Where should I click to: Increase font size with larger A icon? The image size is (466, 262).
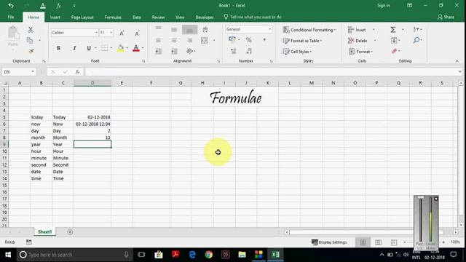point(122,33)
